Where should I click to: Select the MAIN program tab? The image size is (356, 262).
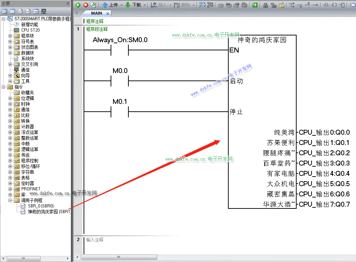coord(96,13)
